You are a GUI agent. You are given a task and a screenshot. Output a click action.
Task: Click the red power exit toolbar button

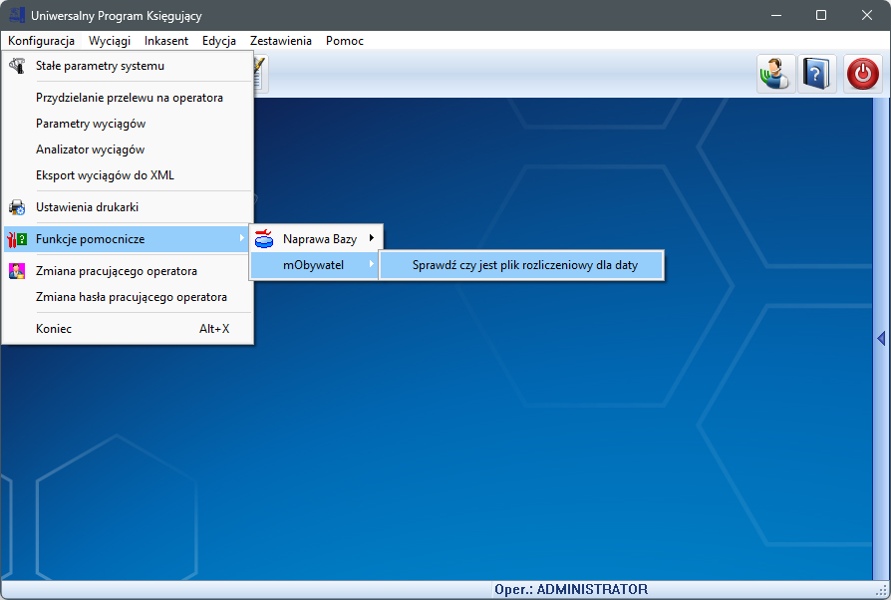pyautogui.click(x=863, y=74)
